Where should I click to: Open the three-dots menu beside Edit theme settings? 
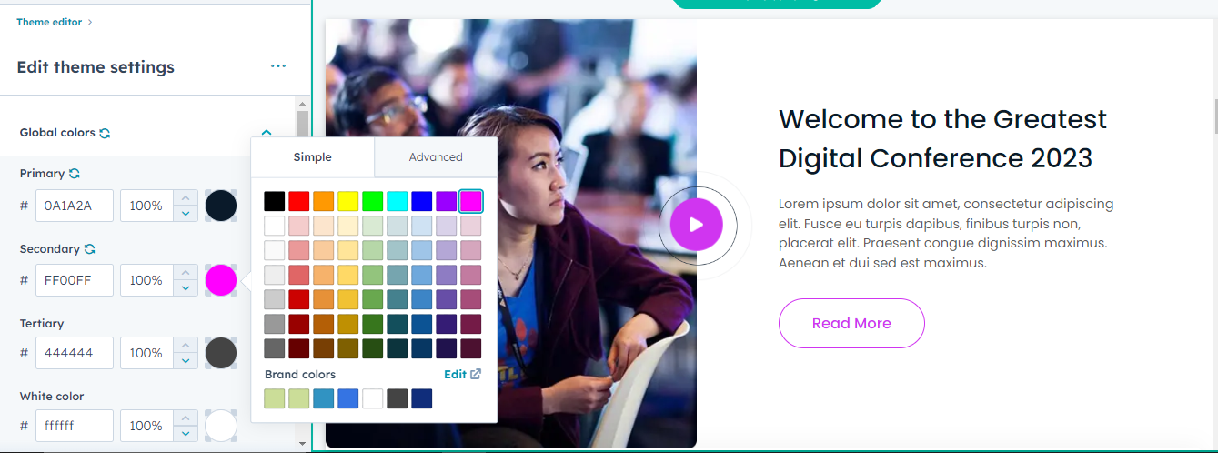click(x=278, y=66)
